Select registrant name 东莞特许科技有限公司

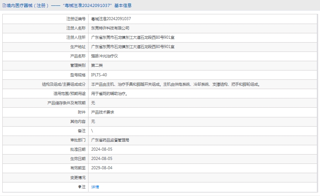[110, 28]
